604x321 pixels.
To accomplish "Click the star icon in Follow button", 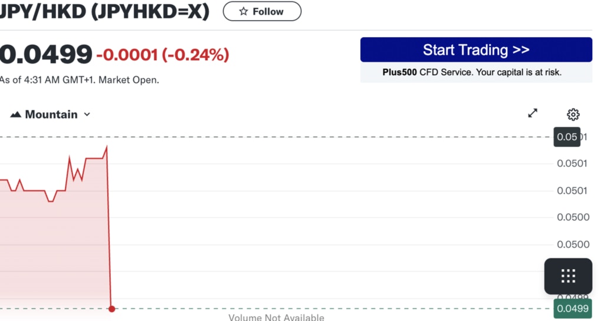I will point(243,12).
